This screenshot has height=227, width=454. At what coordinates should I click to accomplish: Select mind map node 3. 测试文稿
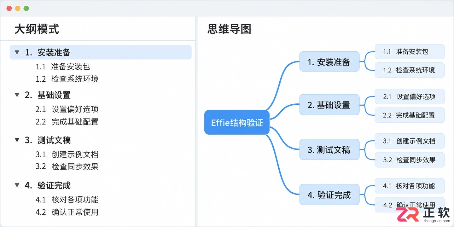click(x=329, y=149)
